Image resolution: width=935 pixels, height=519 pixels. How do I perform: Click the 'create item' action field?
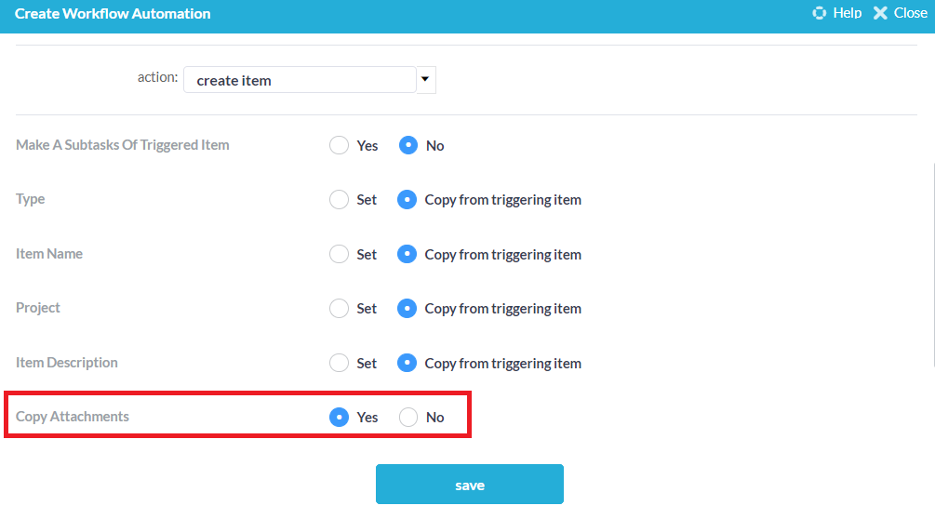299,80
